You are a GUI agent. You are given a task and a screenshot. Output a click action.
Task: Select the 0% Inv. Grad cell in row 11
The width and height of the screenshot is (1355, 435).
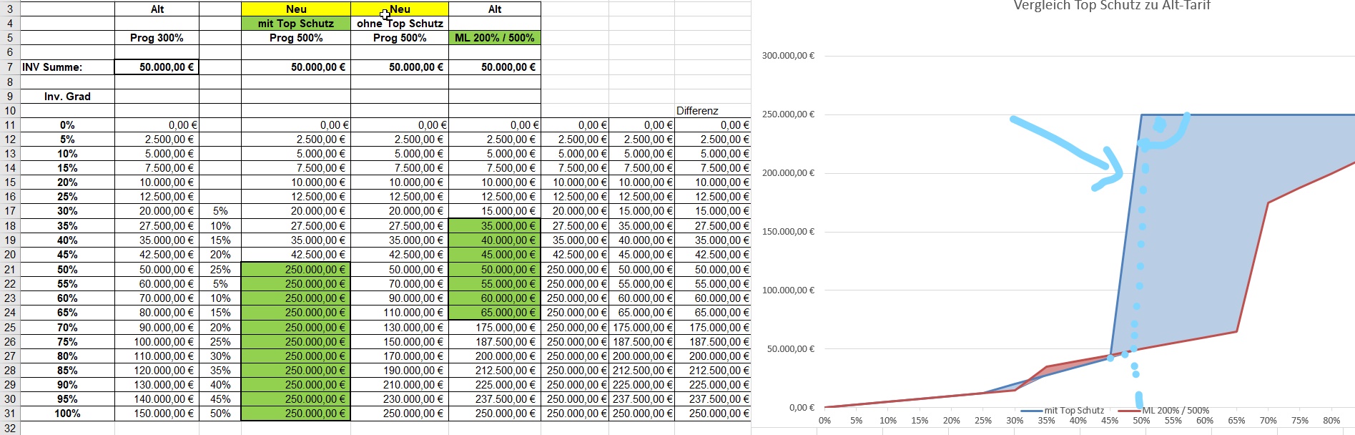(x=68, y=125)
